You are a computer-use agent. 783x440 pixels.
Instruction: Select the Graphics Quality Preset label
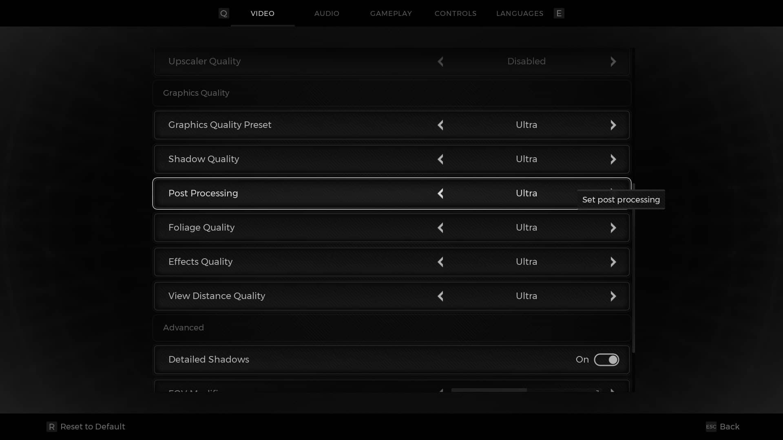(x=220, y=125)
